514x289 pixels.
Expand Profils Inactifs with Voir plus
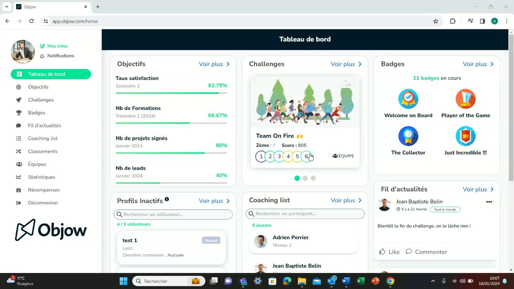point(214,201)
